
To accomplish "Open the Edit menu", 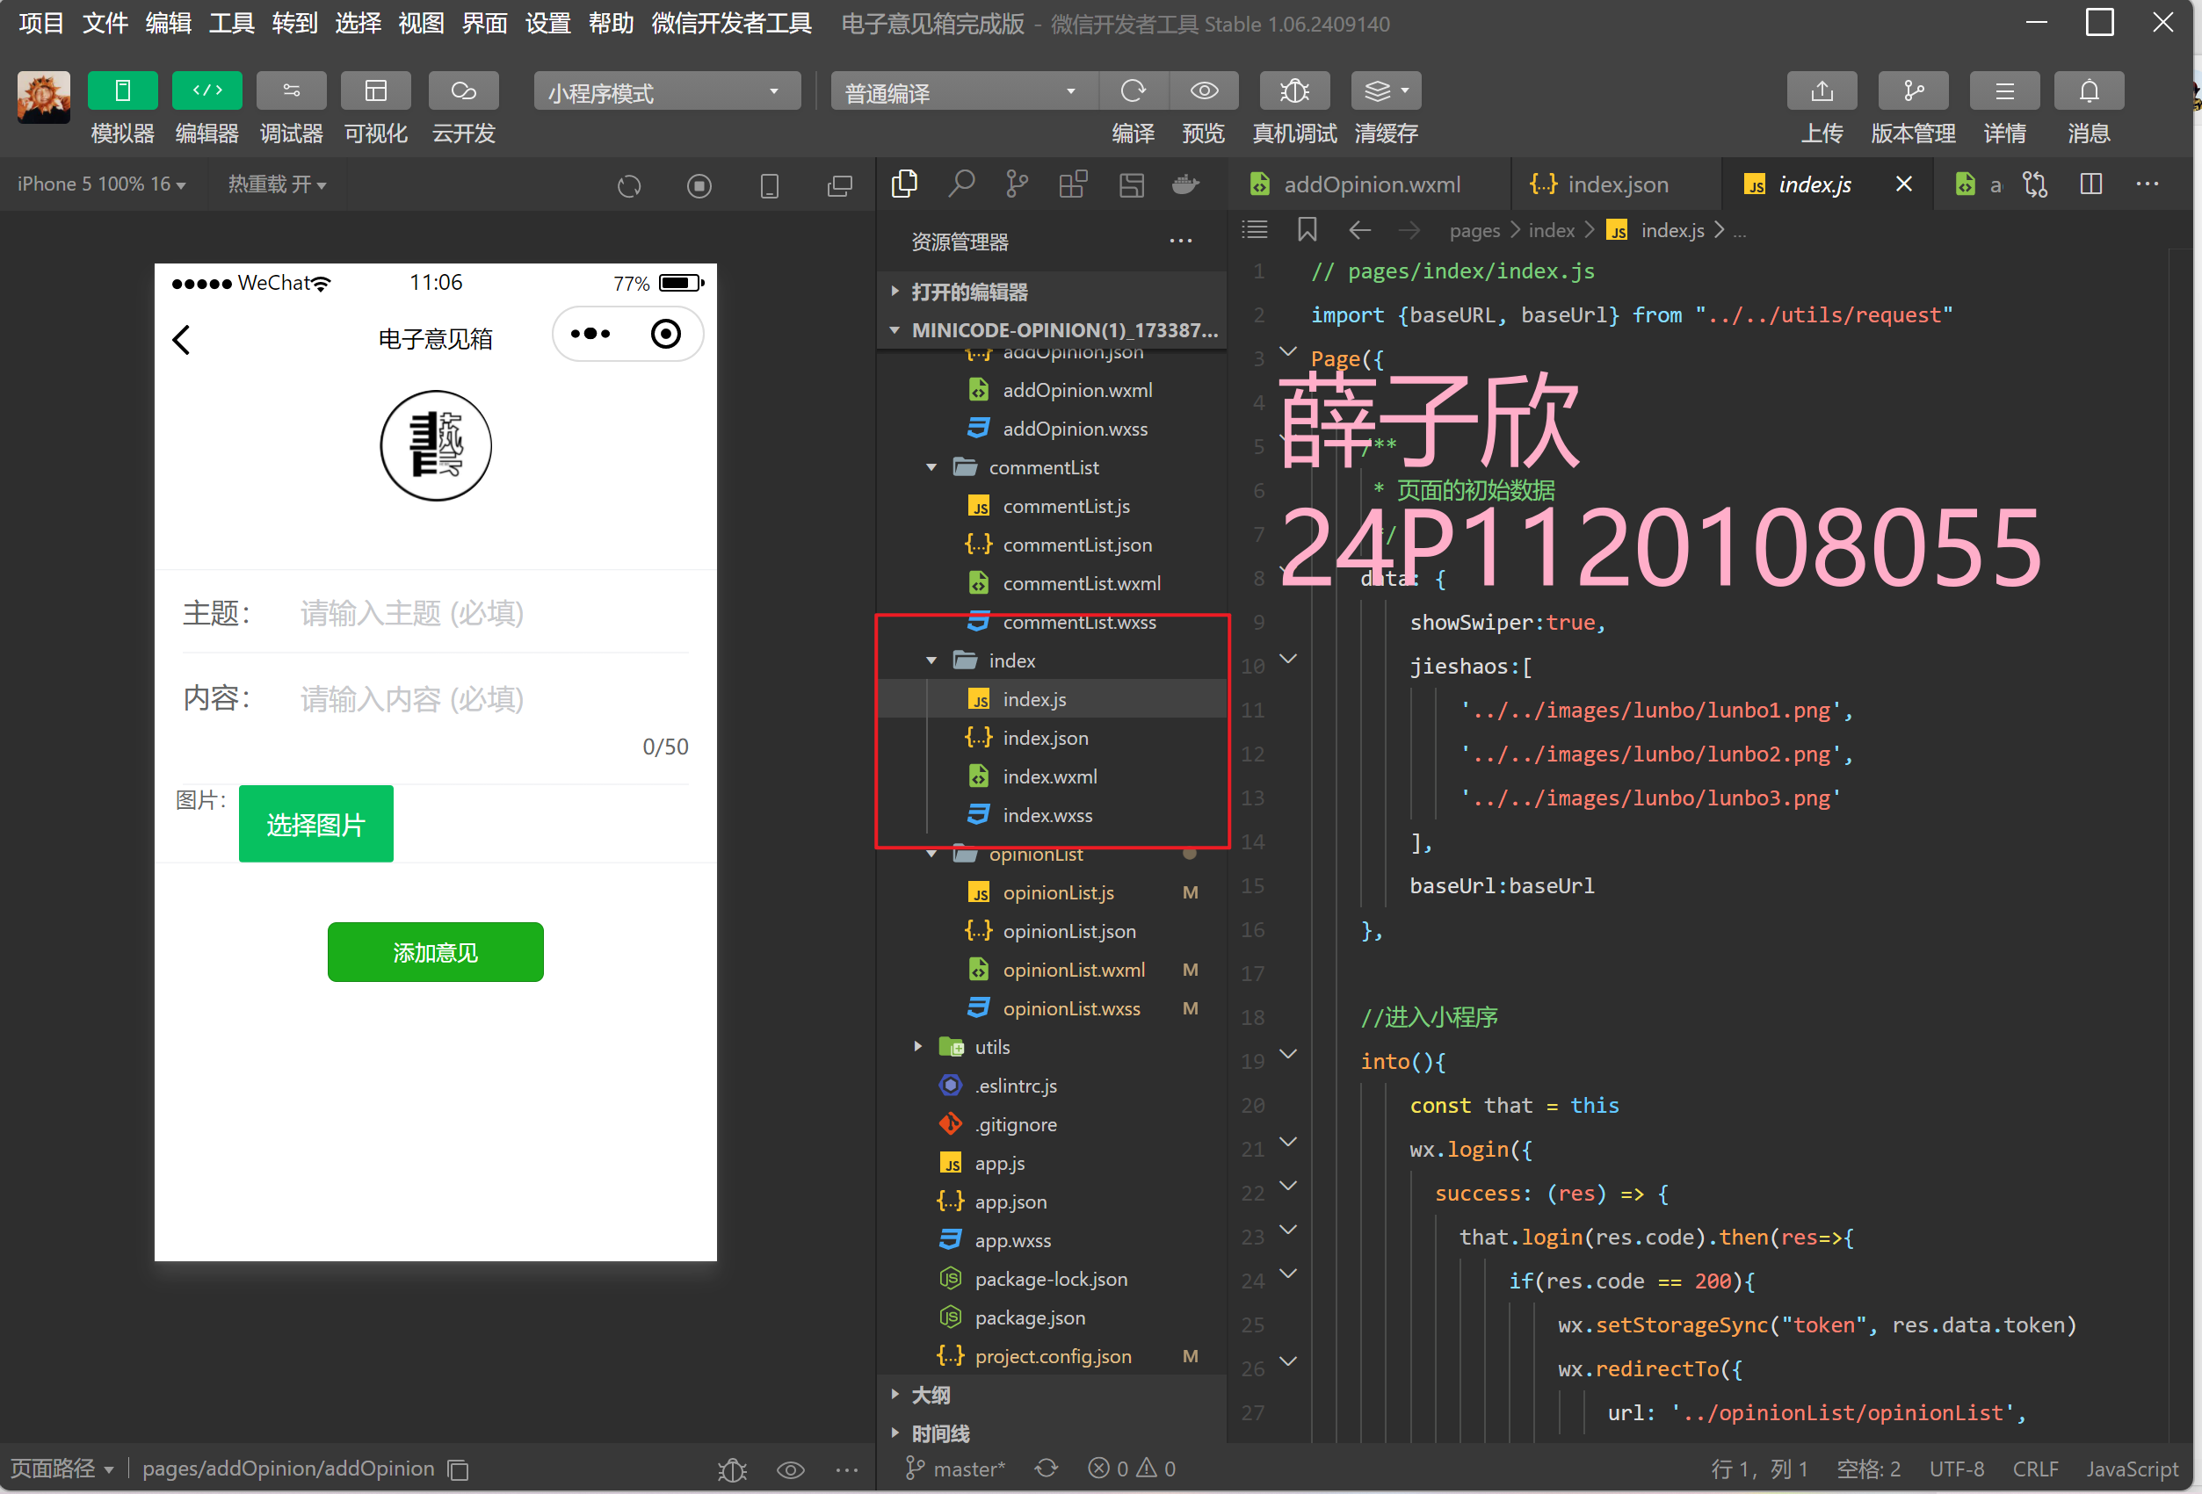I will coord(168,23).
